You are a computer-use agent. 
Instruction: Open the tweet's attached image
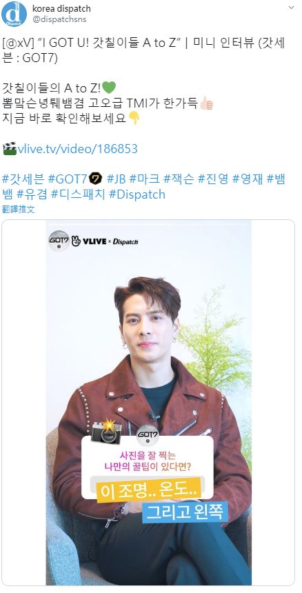(x=148, y=403)
